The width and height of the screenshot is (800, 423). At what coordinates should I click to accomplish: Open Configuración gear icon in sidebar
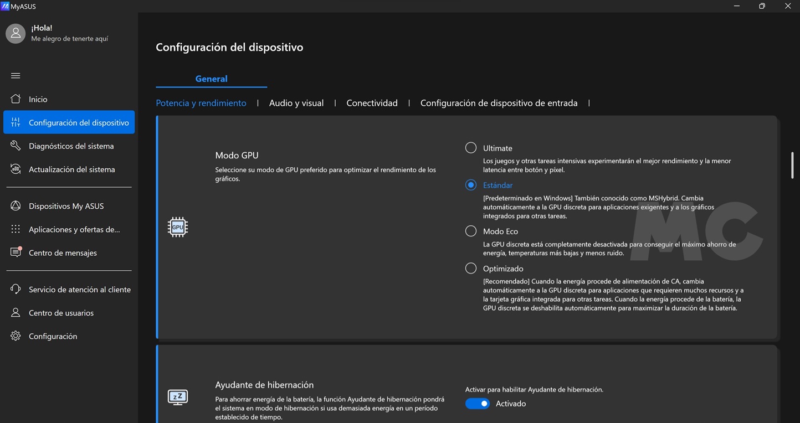[16, 336]
